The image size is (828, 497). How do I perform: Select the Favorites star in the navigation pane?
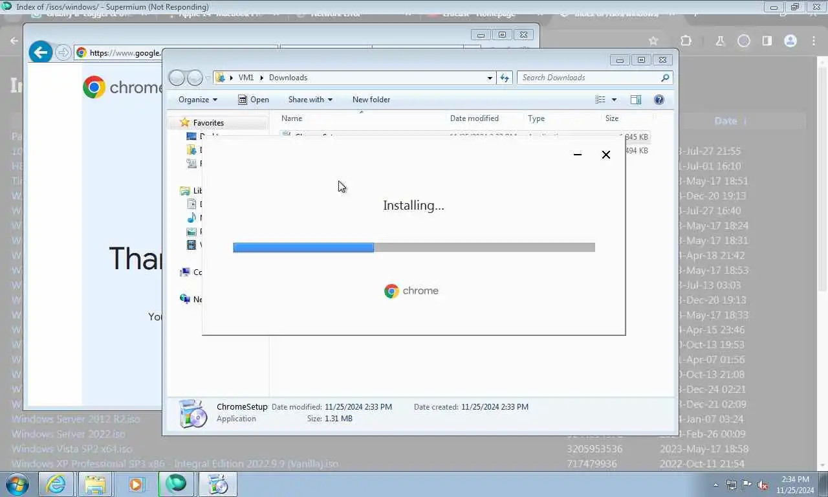click(184, 122)
